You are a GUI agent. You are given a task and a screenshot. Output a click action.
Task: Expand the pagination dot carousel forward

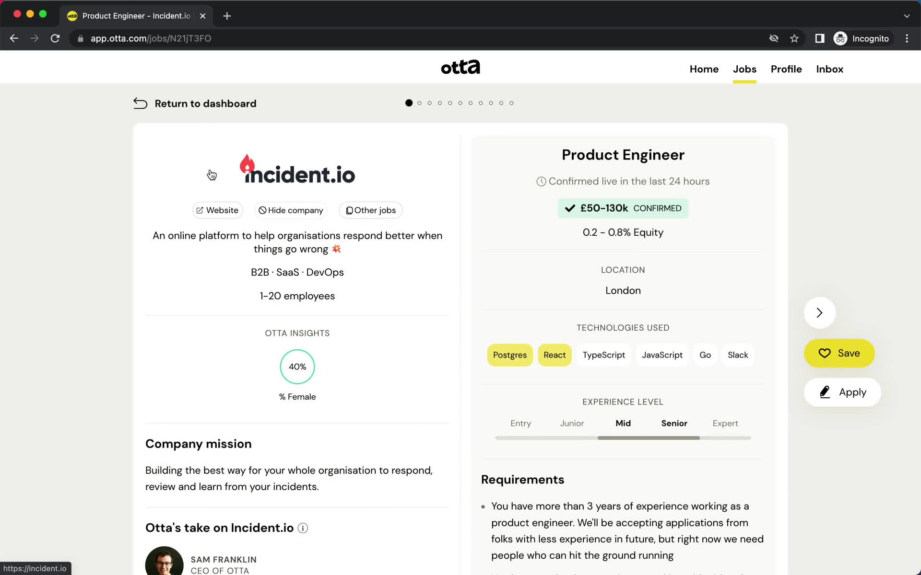click(820, 312)
